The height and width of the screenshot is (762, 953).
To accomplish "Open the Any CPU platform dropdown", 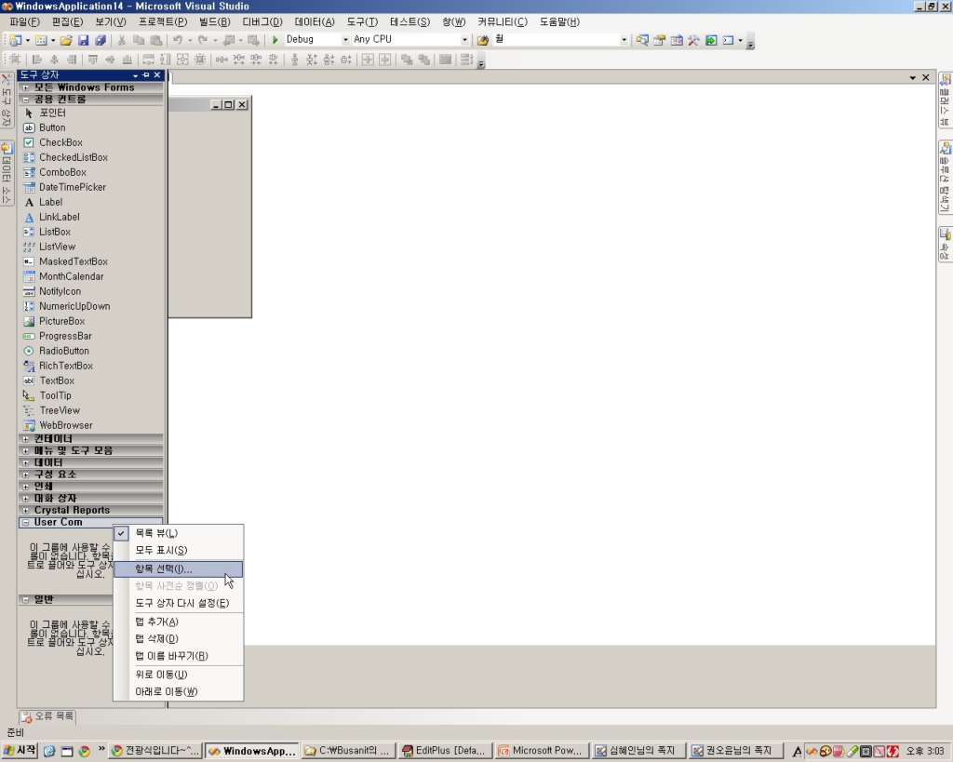I will 464,39.
